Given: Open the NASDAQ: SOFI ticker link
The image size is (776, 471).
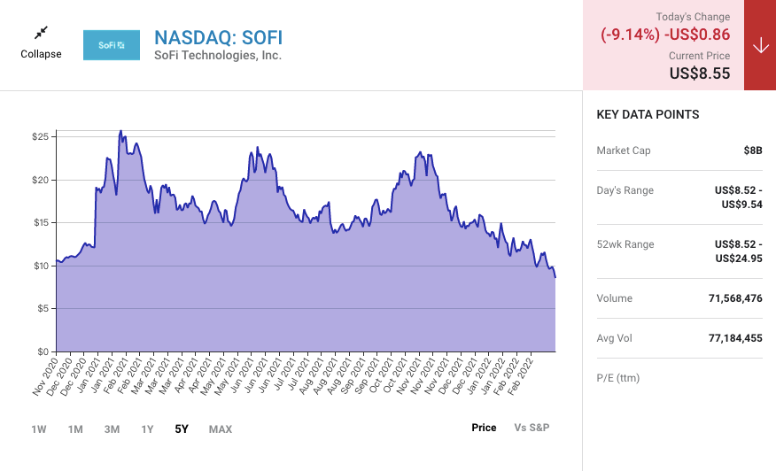Looking at the screenshot, I should tap(218, 38).
